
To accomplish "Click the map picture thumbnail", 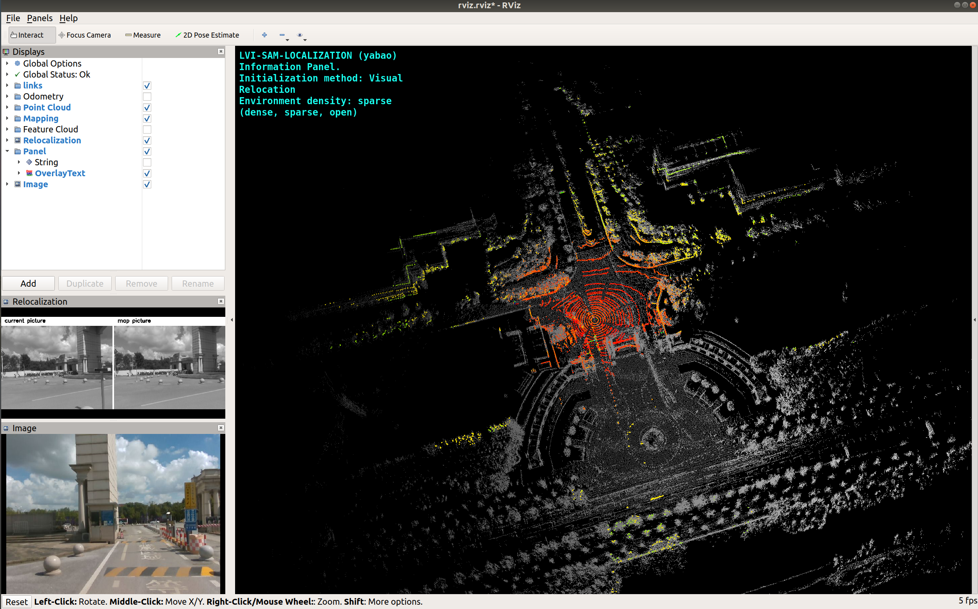I will coord(170,367).
